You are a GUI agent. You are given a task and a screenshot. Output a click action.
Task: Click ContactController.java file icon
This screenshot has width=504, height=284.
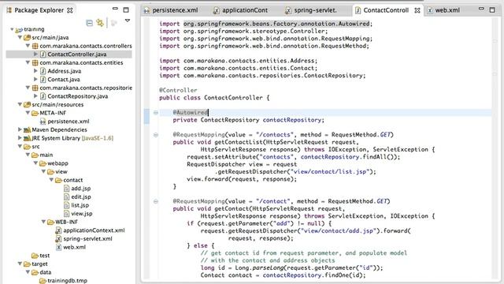click(43, 54)
